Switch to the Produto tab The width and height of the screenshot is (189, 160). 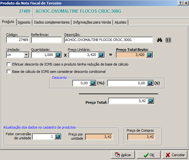tap(8, 22)
